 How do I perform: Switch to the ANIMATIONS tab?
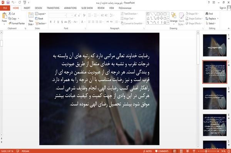pos(70,8)
